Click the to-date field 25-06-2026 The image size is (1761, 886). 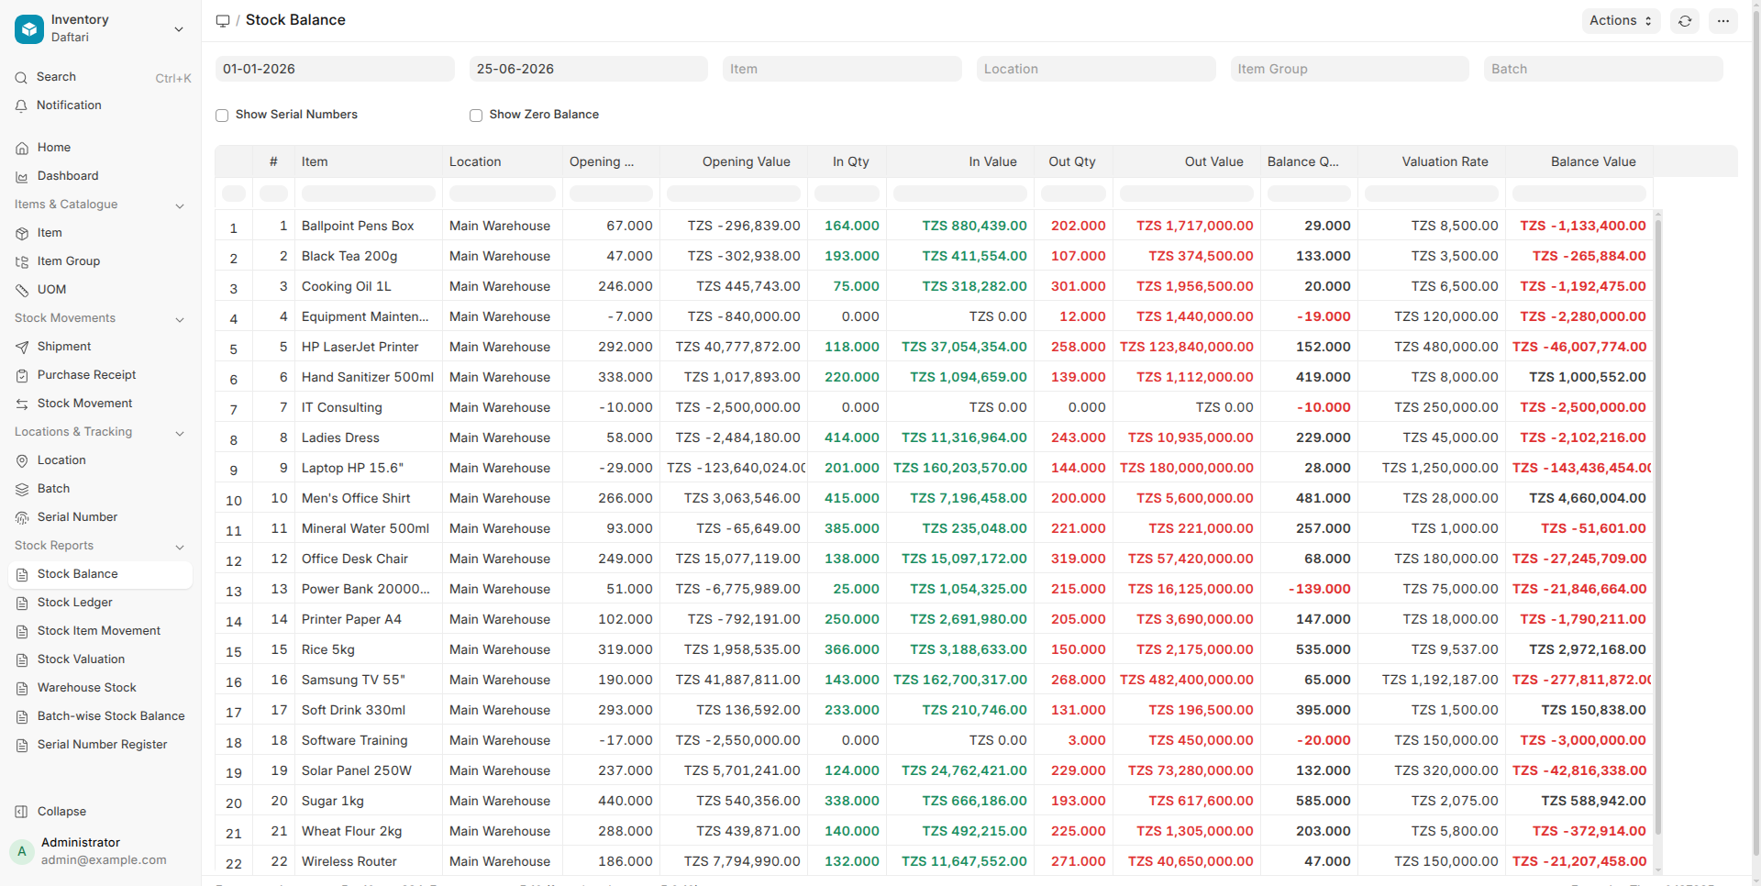tap(589, 69)
